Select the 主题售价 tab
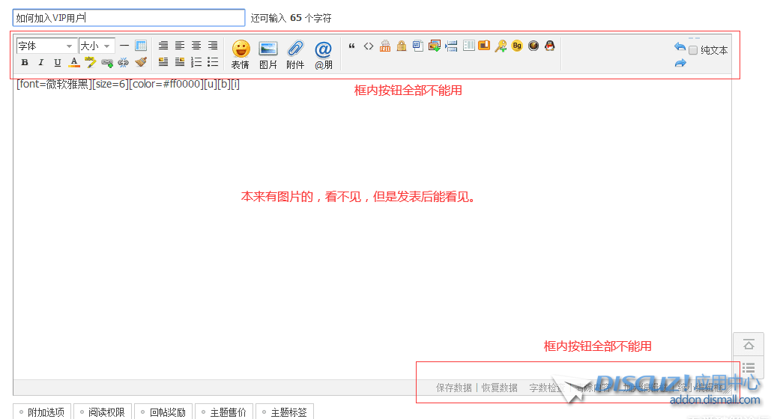This screenshot has width=774, height=419. 224,412
